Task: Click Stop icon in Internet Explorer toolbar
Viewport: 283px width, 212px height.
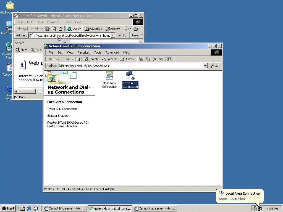Action: tap(47, 29)
